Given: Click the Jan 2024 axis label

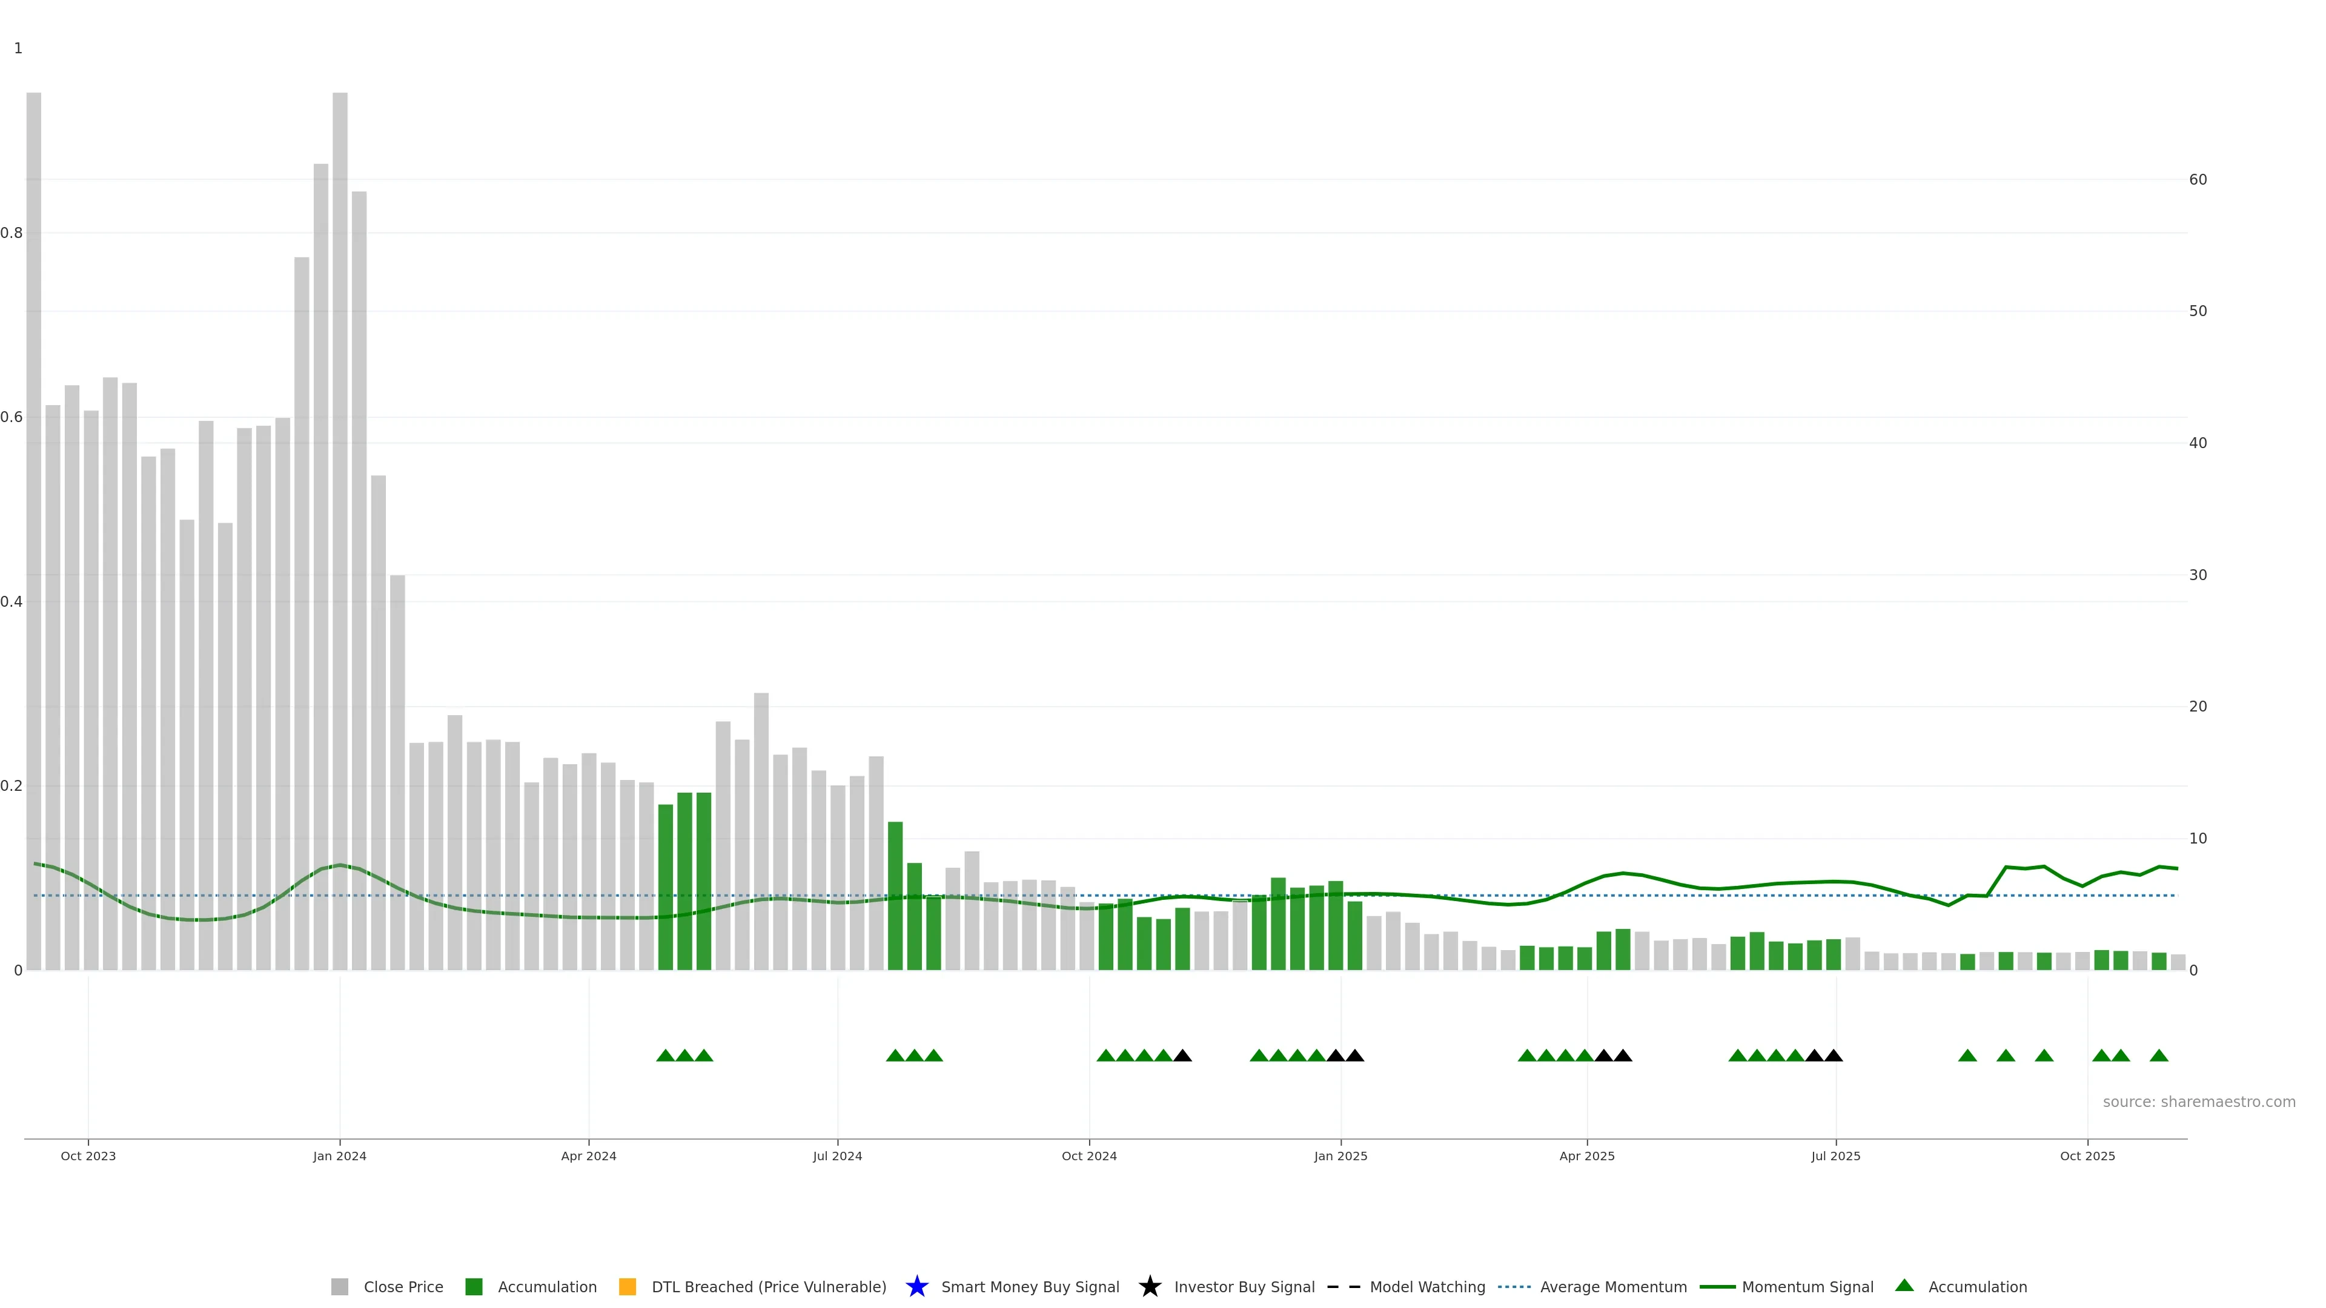Looking at the screenshot, I should (x=339, y=1155).
